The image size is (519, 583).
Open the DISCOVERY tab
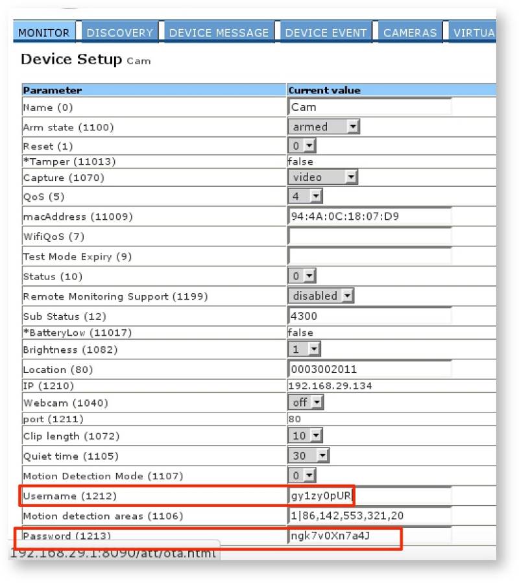[x=119, y=32]
